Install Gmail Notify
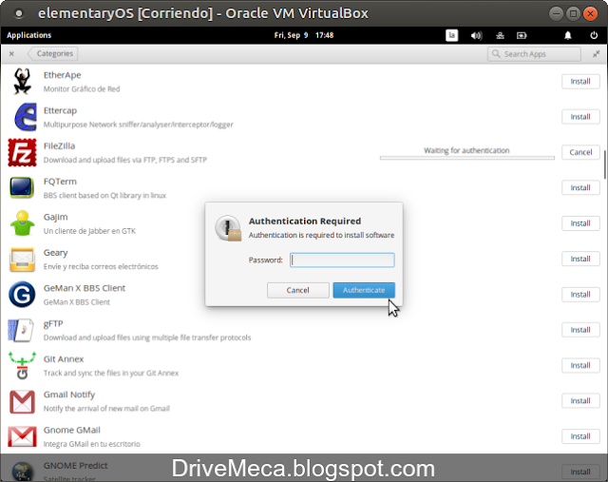 (x=580, y=401)
